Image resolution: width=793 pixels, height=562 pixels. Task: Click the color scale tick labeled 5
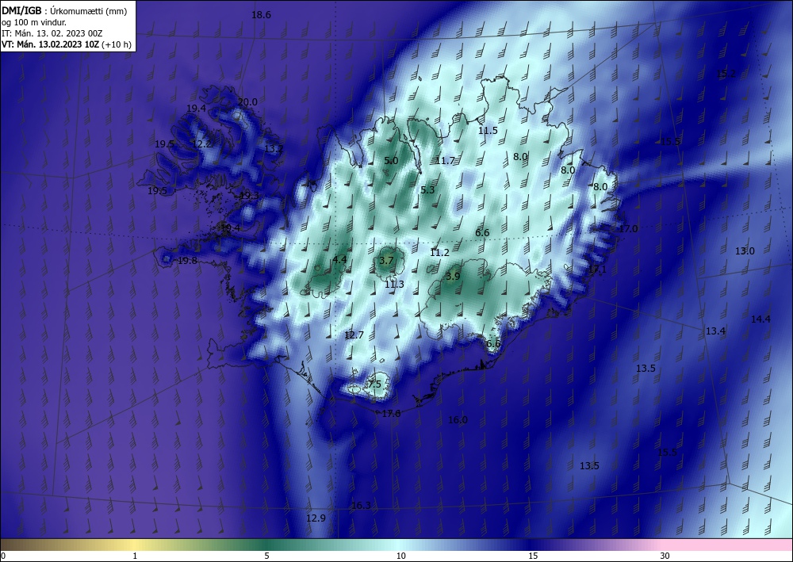[x=267, y=556]
